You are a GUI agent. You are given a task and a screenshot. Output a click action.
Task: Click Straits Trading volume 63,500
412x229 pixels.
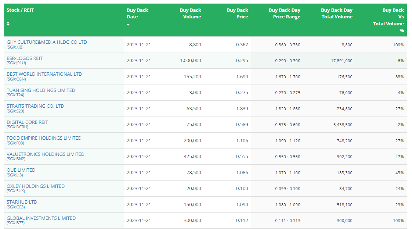(194, 109)
